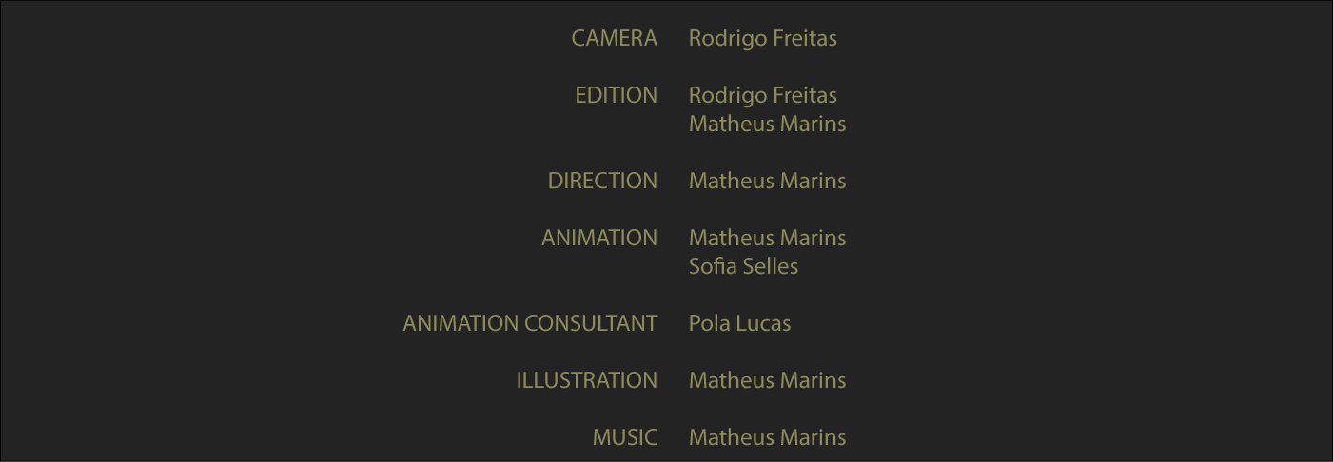Screen dimensions: 1333x462
Task: Click Matheus Marins listed under EDITION
Action: coord(767,125)
